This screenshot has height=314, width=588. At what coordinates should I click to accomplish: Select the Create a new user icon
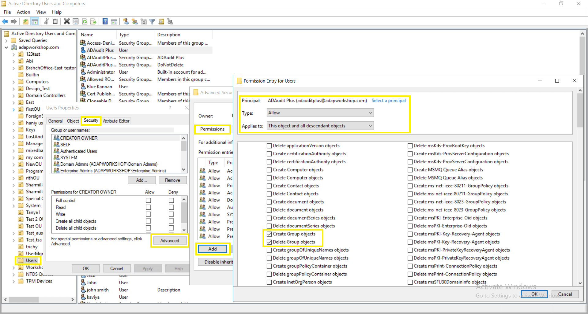pyautogui.click(x=125, y=21)
